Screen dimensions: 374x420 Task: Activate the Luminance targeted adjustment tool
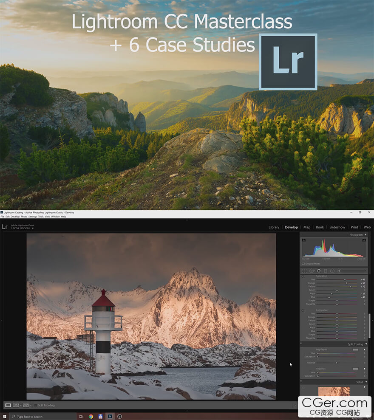303,310
